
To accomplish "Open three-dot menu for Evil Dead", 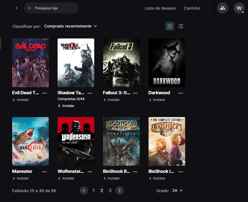I will pos(44,93).
